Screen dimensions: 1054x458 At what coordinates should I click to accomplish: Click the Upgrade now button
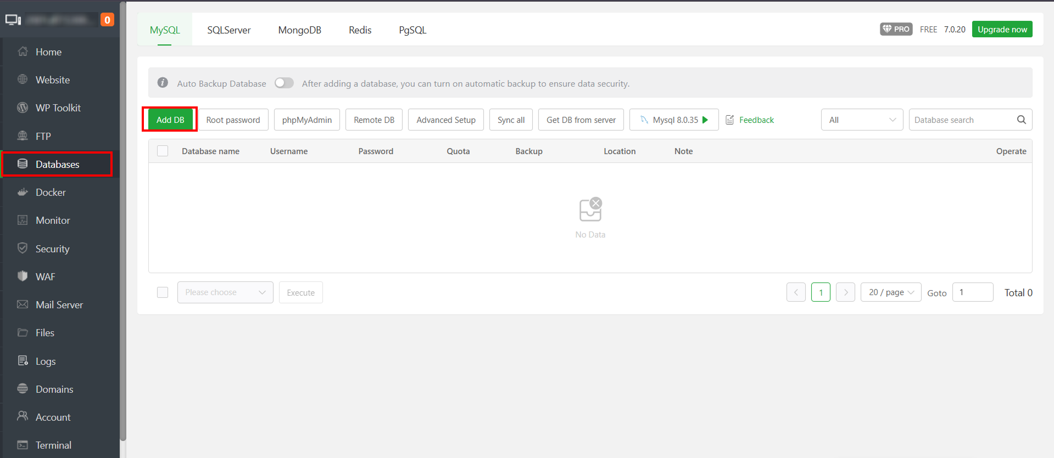coord(1002,29)
